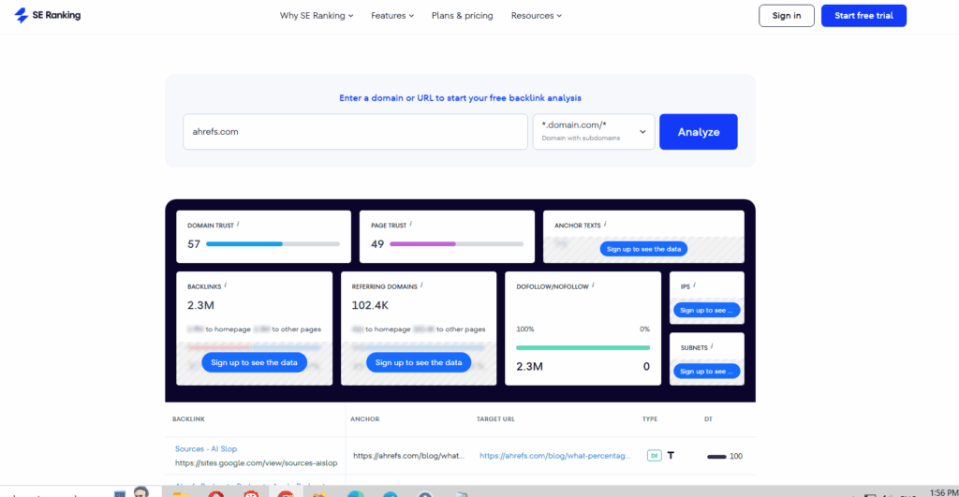Viewport: 959px width, 497px height.
Task: Click the Subnets info icon
Action: pos(712,346)
